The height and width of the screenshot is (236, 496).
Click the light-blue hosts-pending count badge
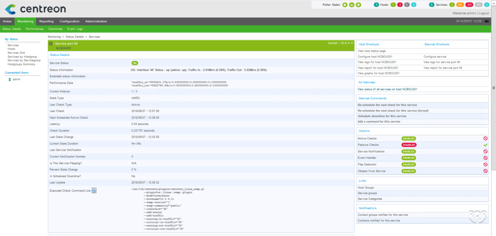414,5
